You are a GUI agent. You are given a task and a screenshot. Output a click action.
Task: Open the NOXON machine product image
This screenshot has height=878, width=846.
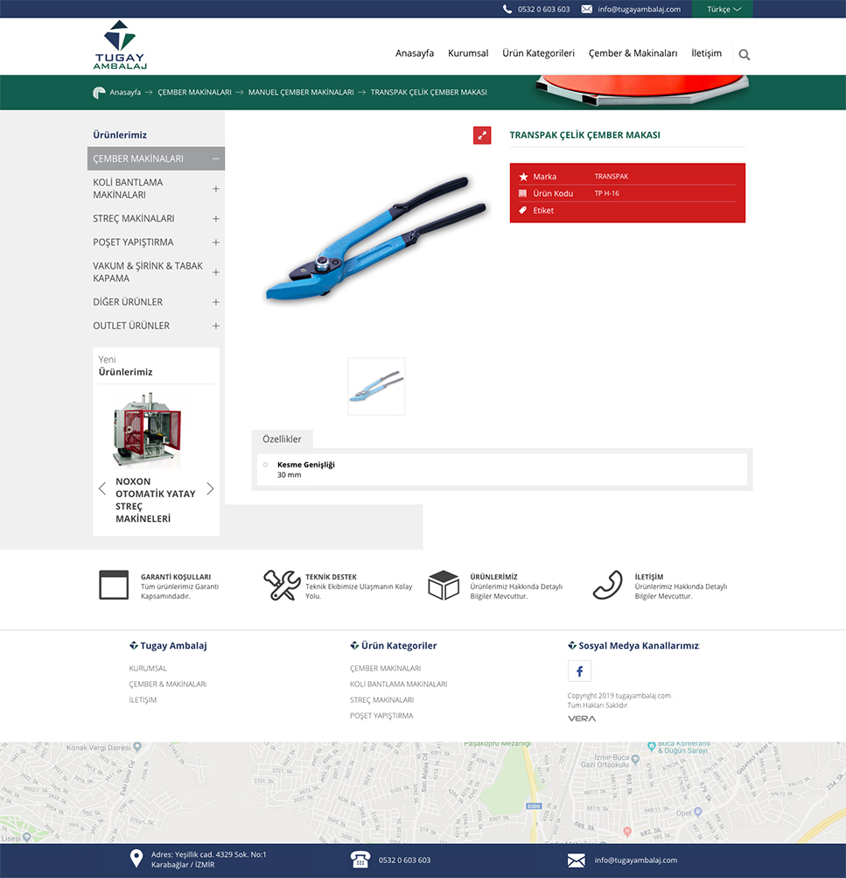coord(147,431)
